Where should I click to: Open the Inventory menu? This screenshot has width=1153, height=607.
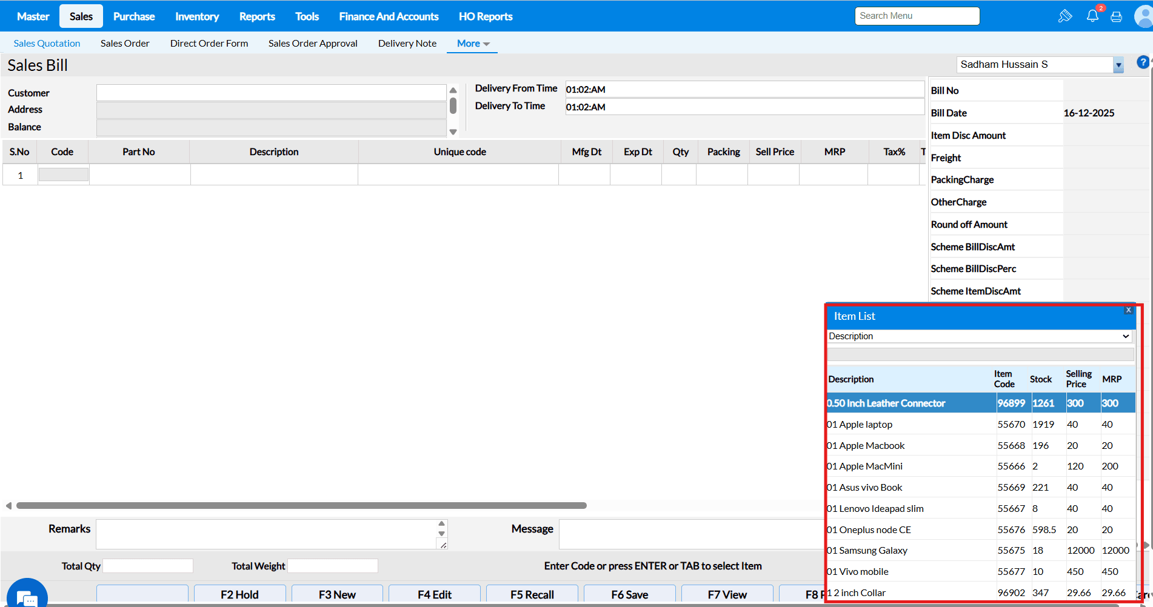point(197,16)
